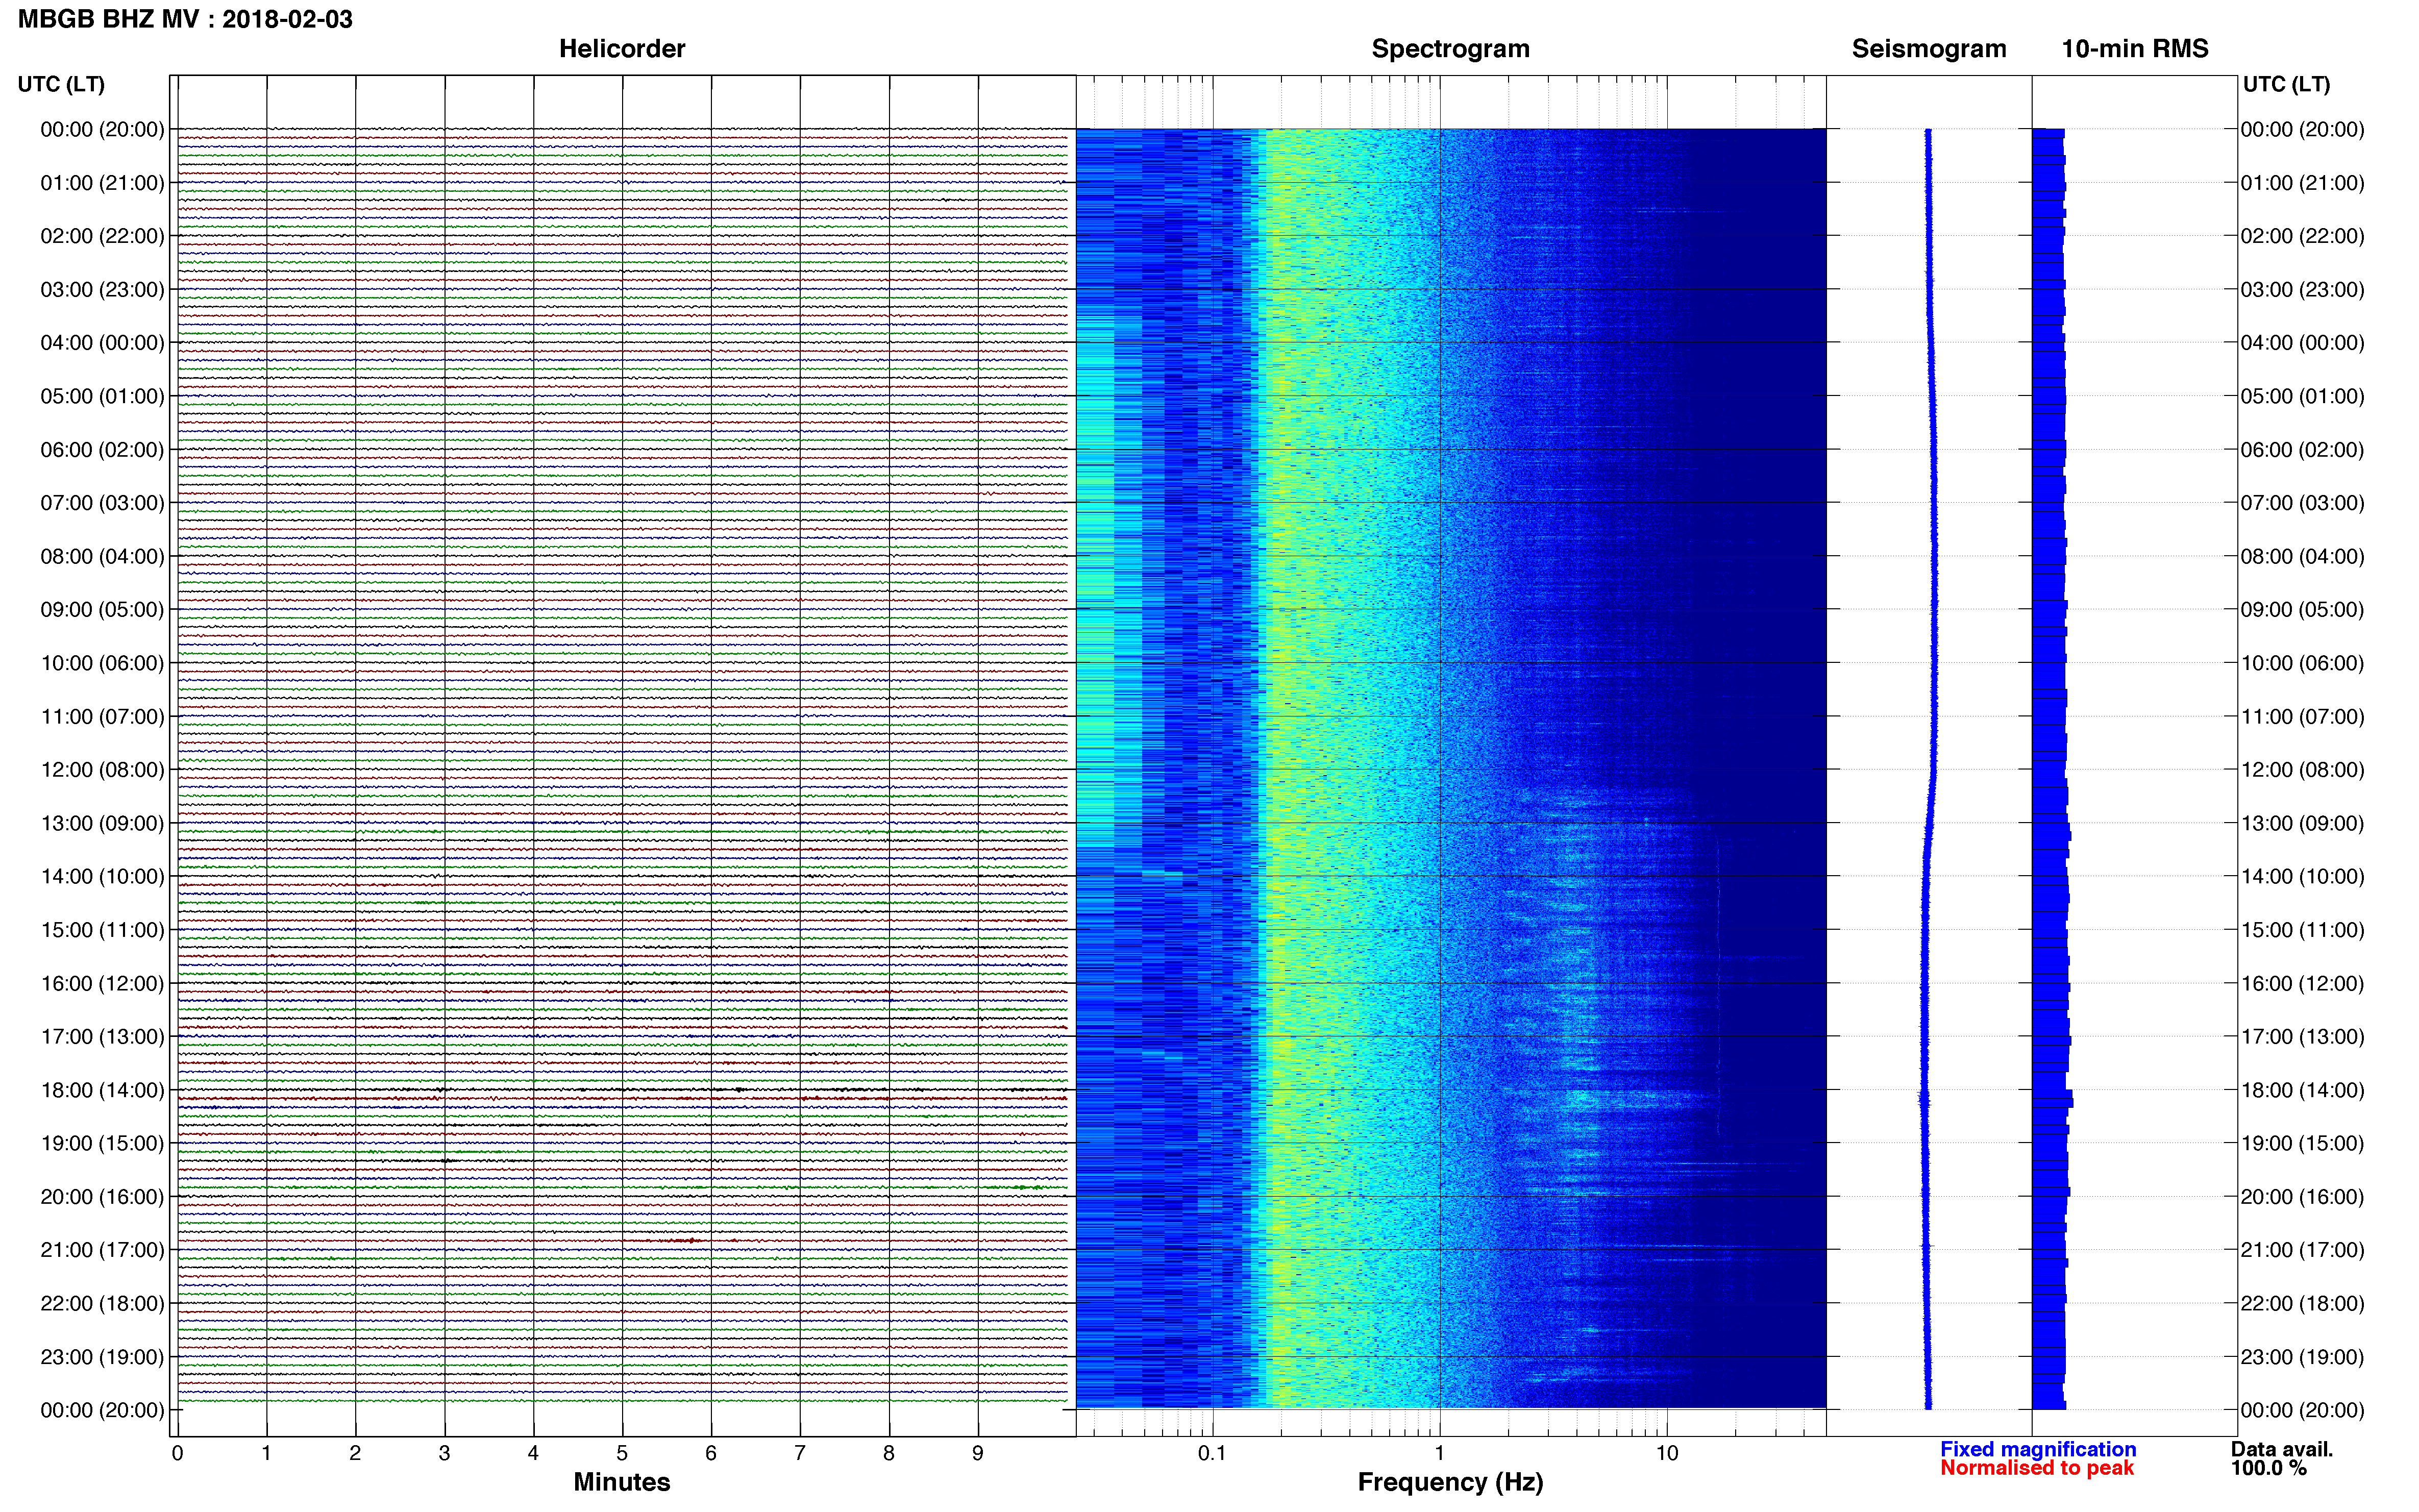The width and height of the screenshot is (2419, 1512).
Task: Select the 'Helicorder' panel heading
Action: click(x=622, y=49)
